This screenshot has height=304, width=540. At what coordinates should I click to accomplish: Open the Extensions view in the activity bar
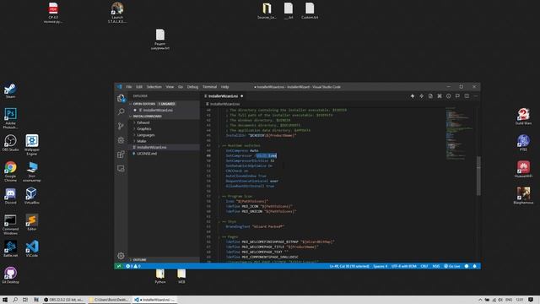[x=121, y=154]
